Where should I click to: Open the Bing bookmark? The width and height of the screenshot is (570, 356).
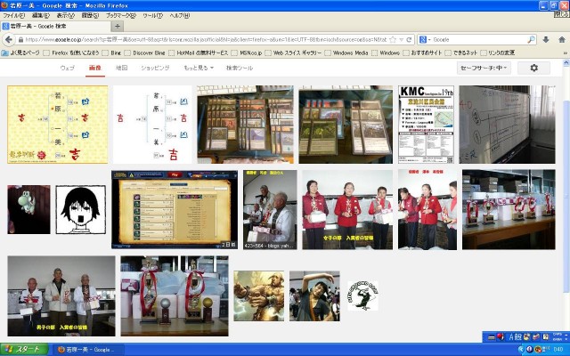111,53
